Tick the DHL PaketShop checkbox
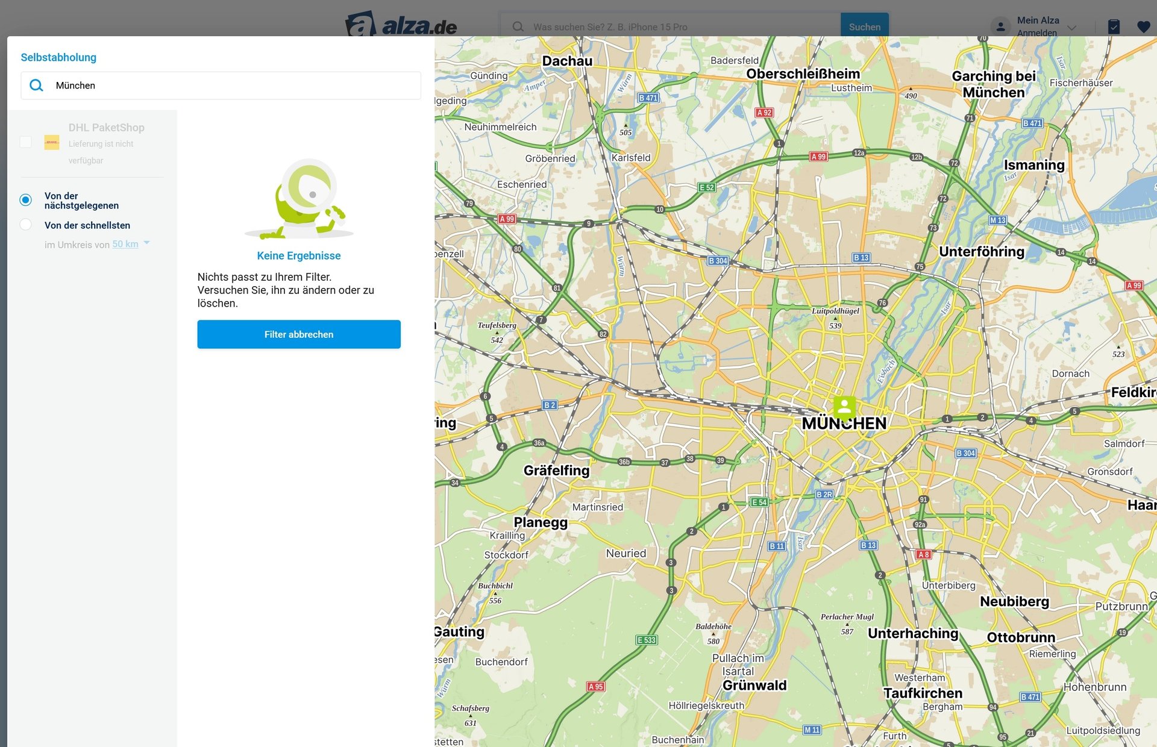The height and width of the screenshot is (747, 1157). pyautogui.click(x=25, y=142)
